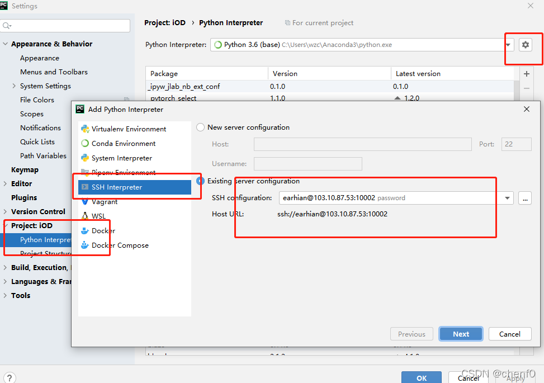The height and width of the screenshot is (383, 544).
Task: Select System Interpreter option
Action: [x=135, y=158]
